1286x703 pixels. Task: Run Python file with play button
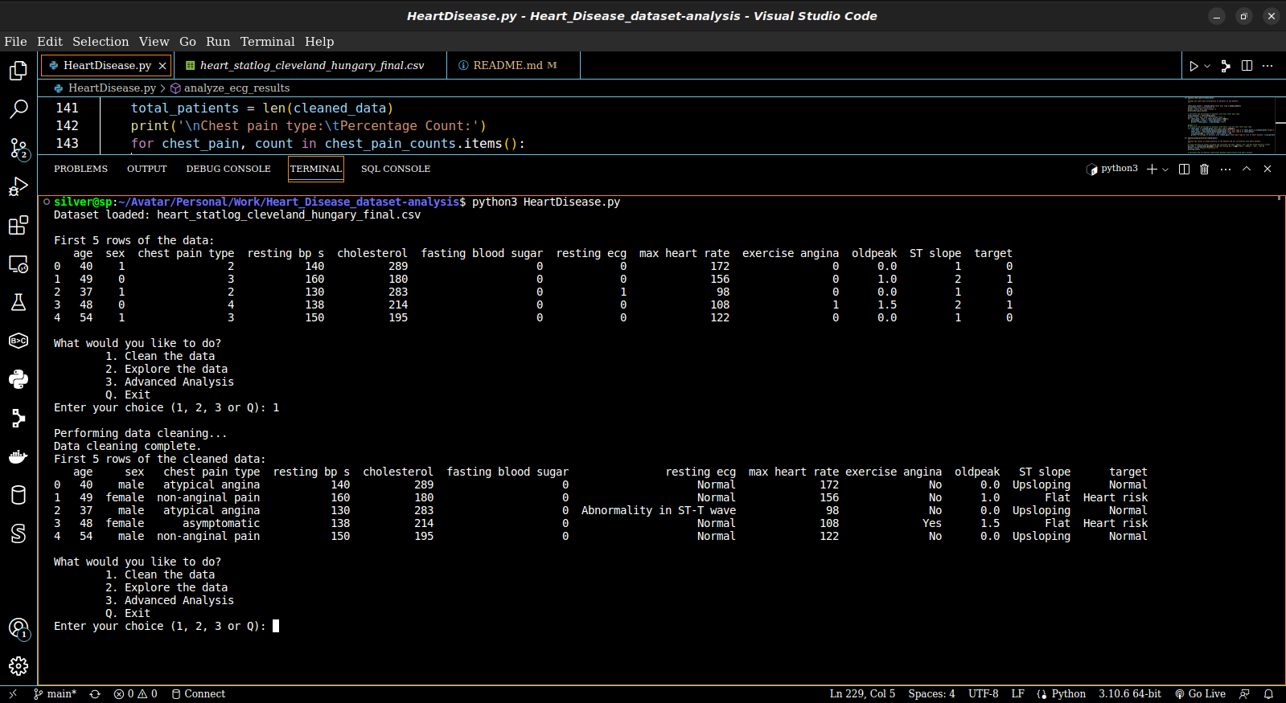(x=1194, y=66)
